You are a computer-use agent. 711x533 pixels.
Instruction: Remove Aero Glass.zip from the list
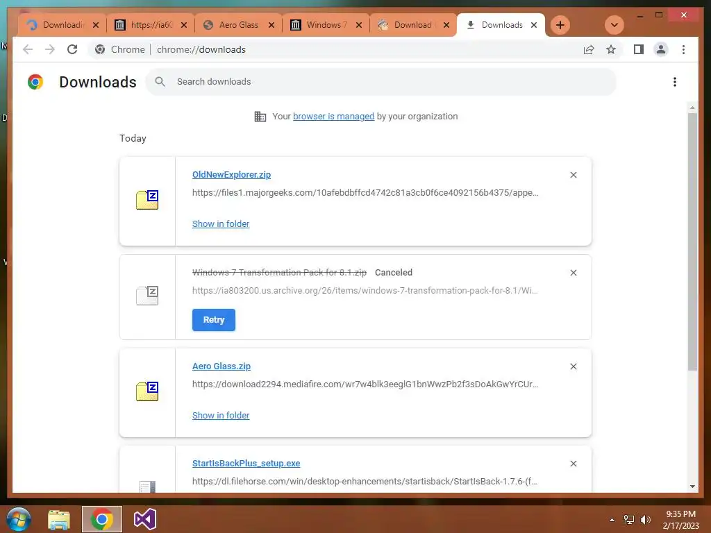click(x=573, y=366)
